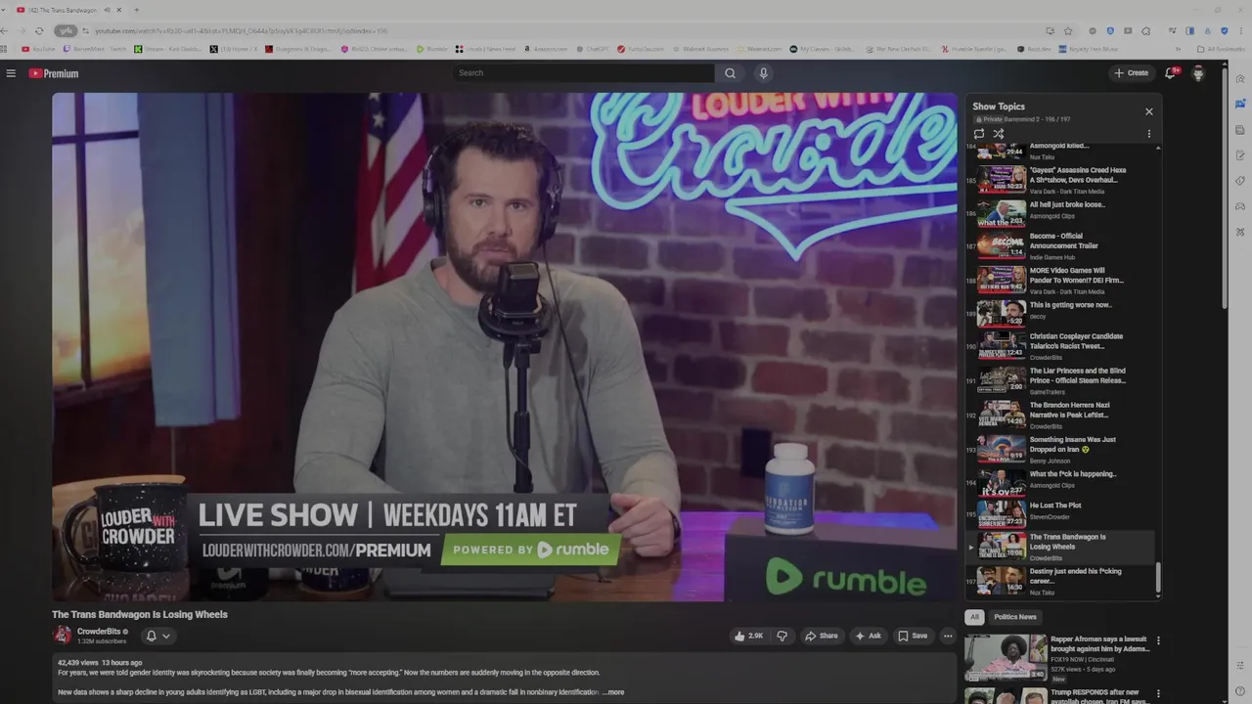Viewport: 1252px width, 704px height.
Task: Open the YouTube guide hamburger menu
Action: tap(11, 73)
